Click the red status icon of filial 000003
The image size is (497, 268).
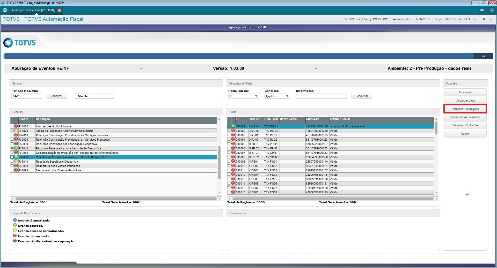point(233,135)
